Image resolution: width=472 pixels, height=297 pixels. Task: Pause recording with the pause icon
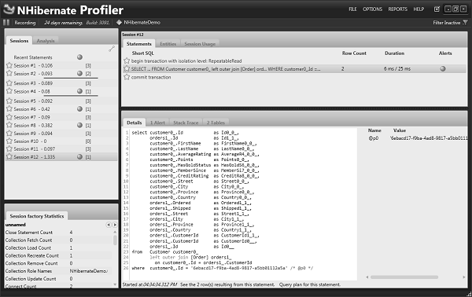6,23
